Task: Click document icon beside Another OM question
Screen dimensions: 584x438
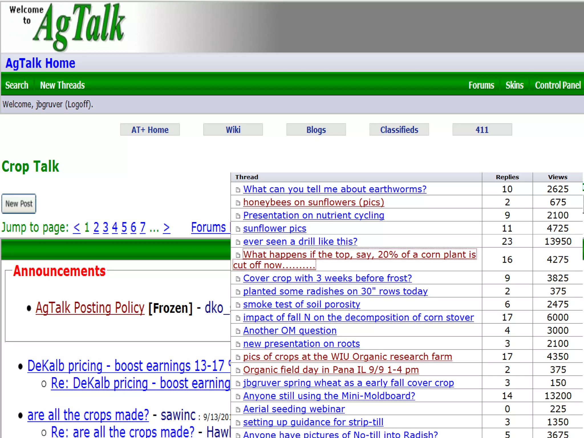Action: point(238,331)
